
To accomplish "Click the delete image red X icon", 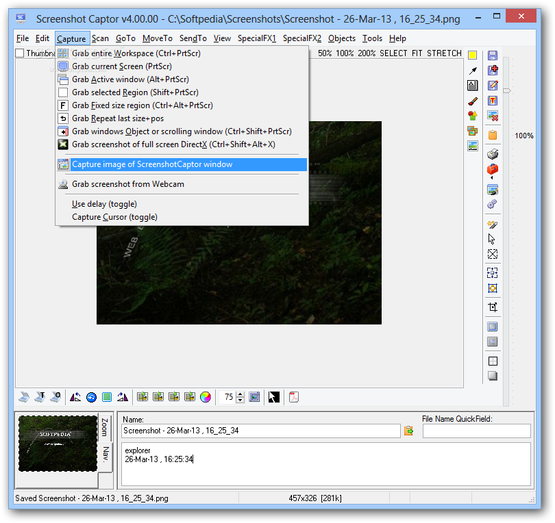I will point(493,116).
